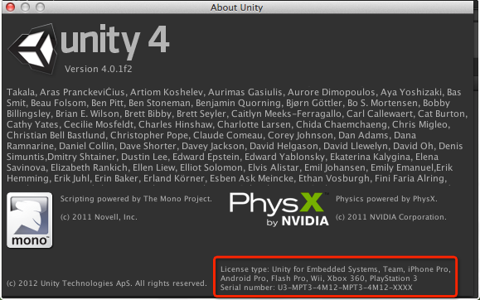The width and height of the screenshot is (480, 300).
Task: Click the PhysX by NVIDIA logo
Action: [279, 210]
